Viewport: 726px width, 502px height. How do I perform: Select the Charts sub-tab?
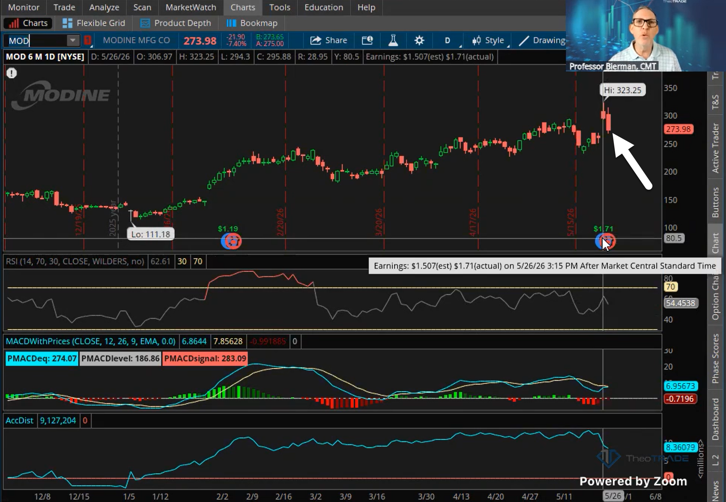[28, 23]
